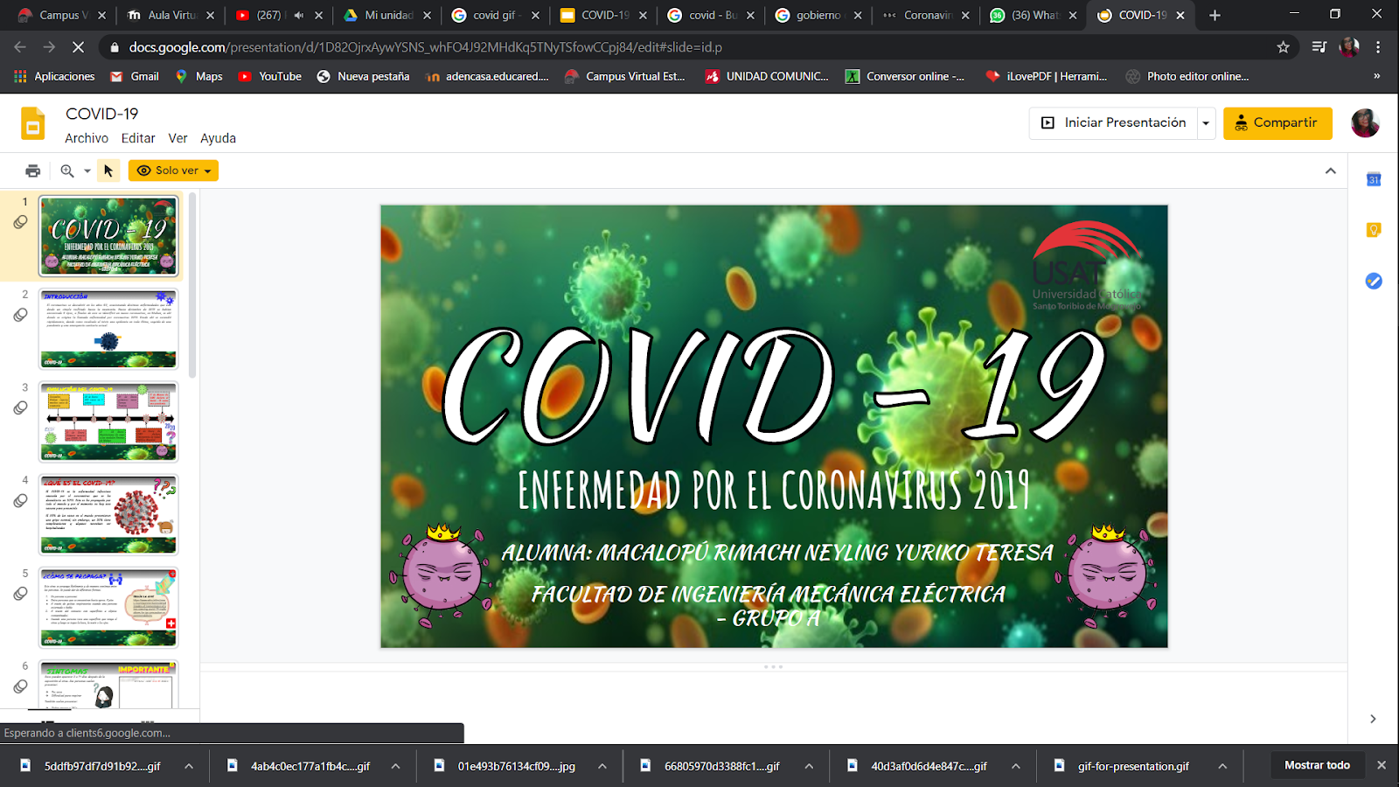Open the Aplicaciones apps shortcut
This screenshot has width=1399, height=787.
pos(54,76)
